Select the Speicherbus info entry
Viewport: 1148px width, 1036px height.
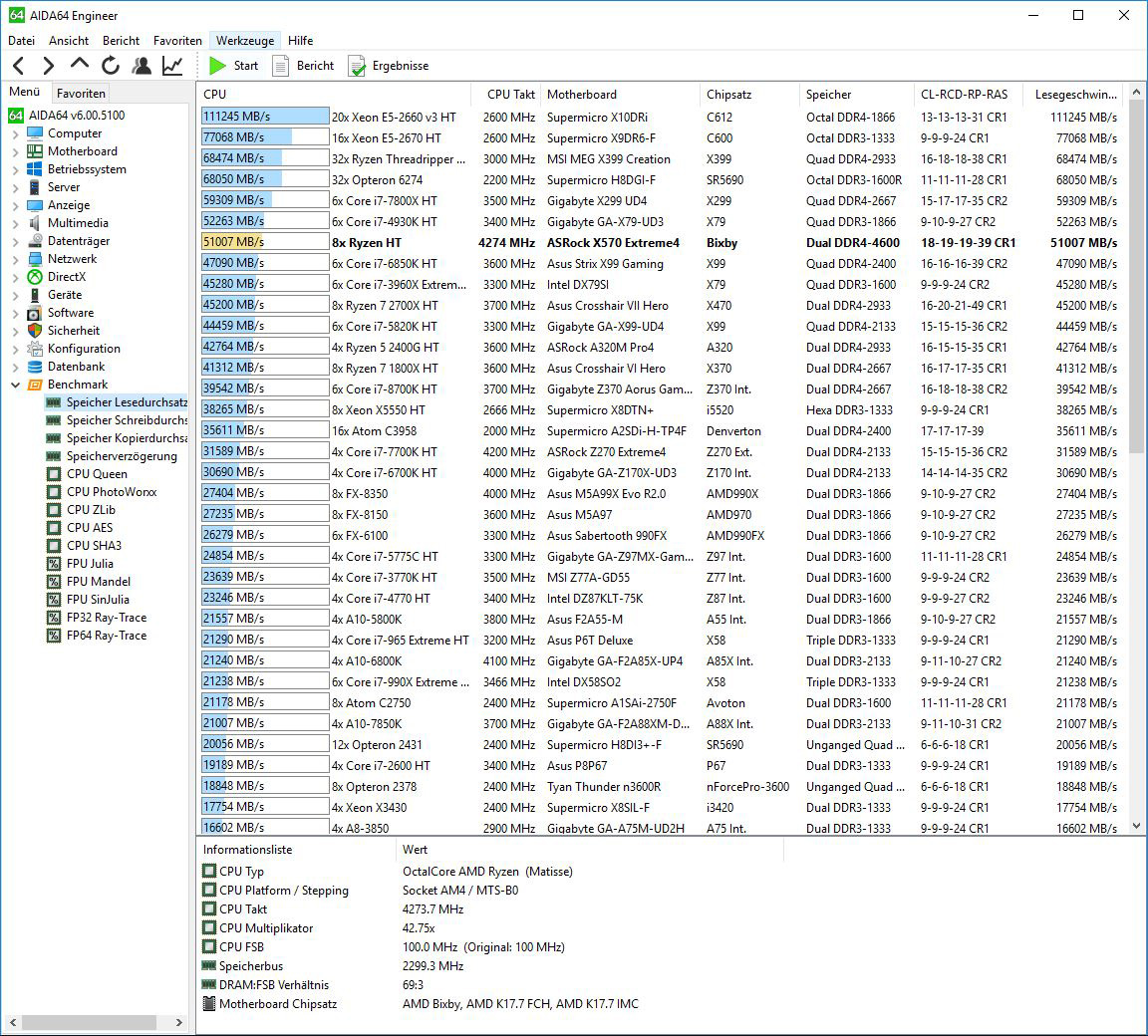[242, 965]
